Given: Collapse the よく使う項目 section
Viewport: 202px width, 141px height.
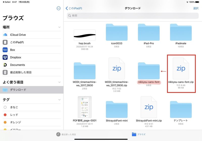Looking at the screenshot, I should 59,82.
